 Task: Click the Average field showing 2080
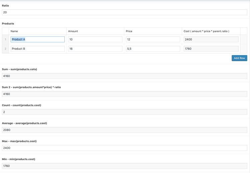pos(125,130)
